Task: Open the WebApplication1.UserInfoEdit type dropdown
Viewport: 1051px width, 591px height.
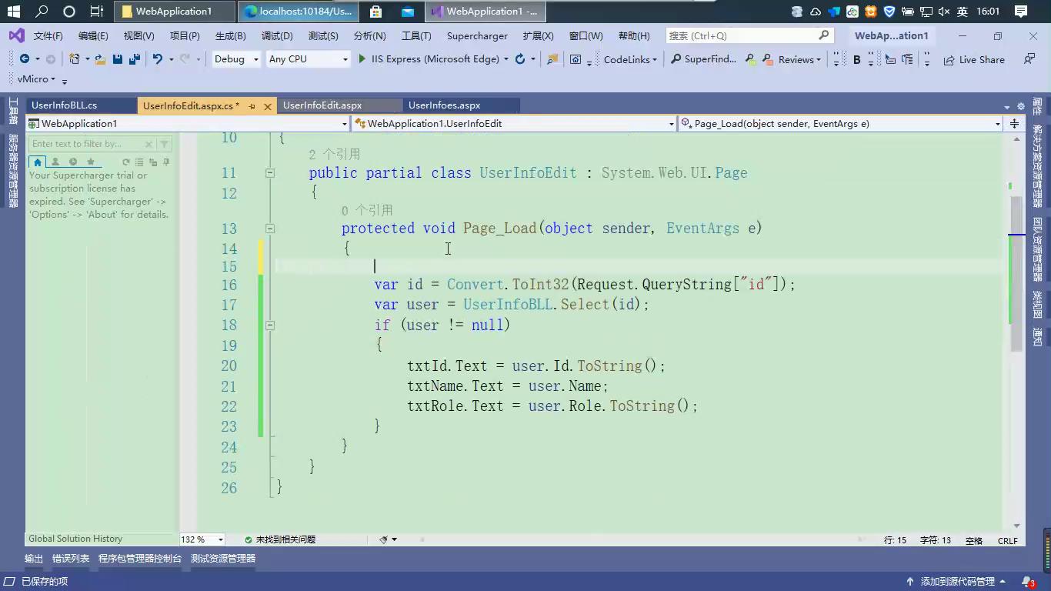Action: pos(514,123)
